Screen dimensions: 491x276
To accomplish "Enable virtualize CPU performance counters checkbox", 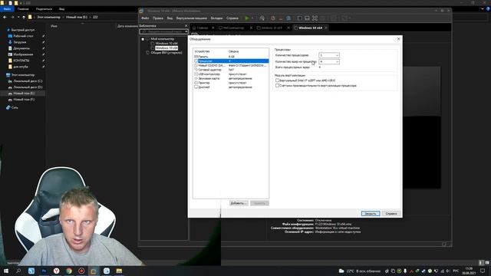I will pyautogui.click(x=277, y=85).
